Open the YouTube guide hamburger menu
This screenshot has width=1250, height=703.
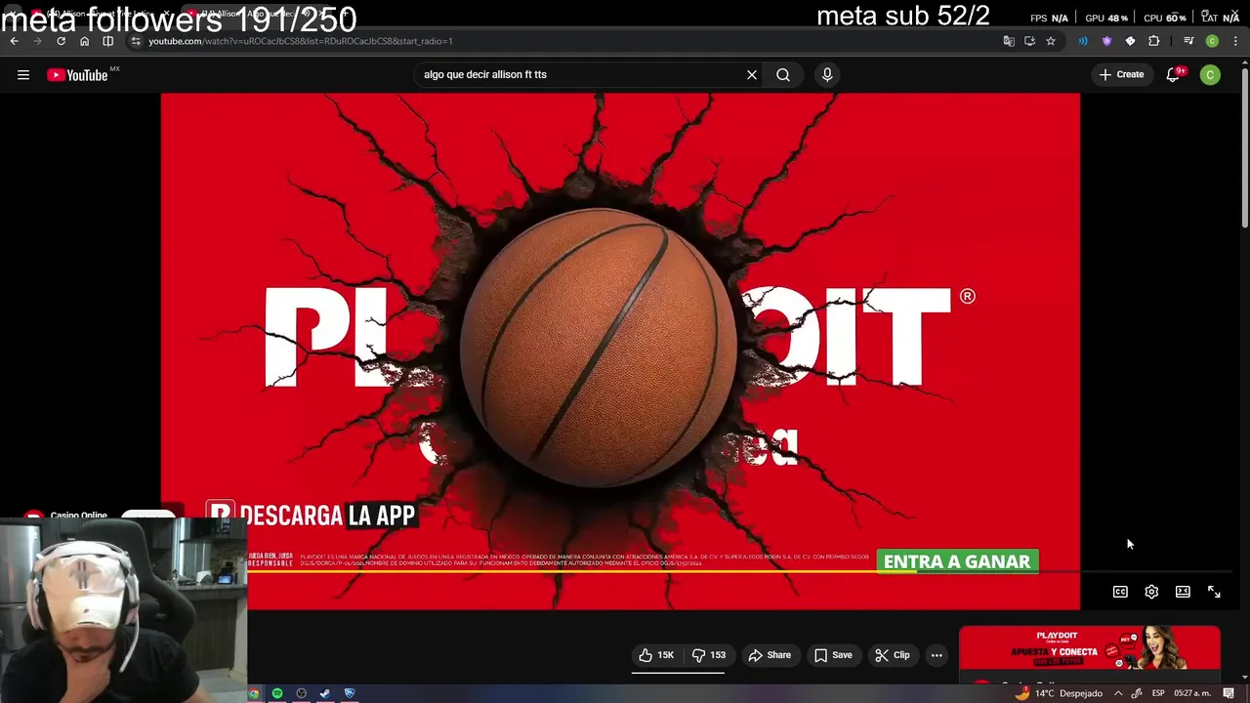[23, 74]
